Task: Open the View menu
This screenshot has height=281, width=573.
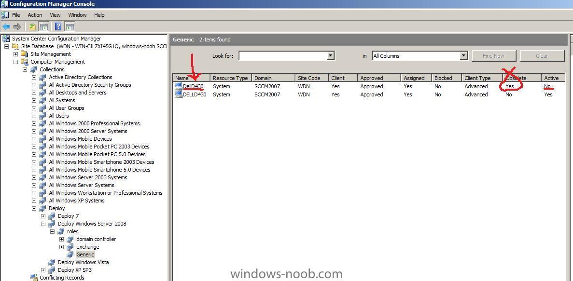Action: click(x=55, y=15)
